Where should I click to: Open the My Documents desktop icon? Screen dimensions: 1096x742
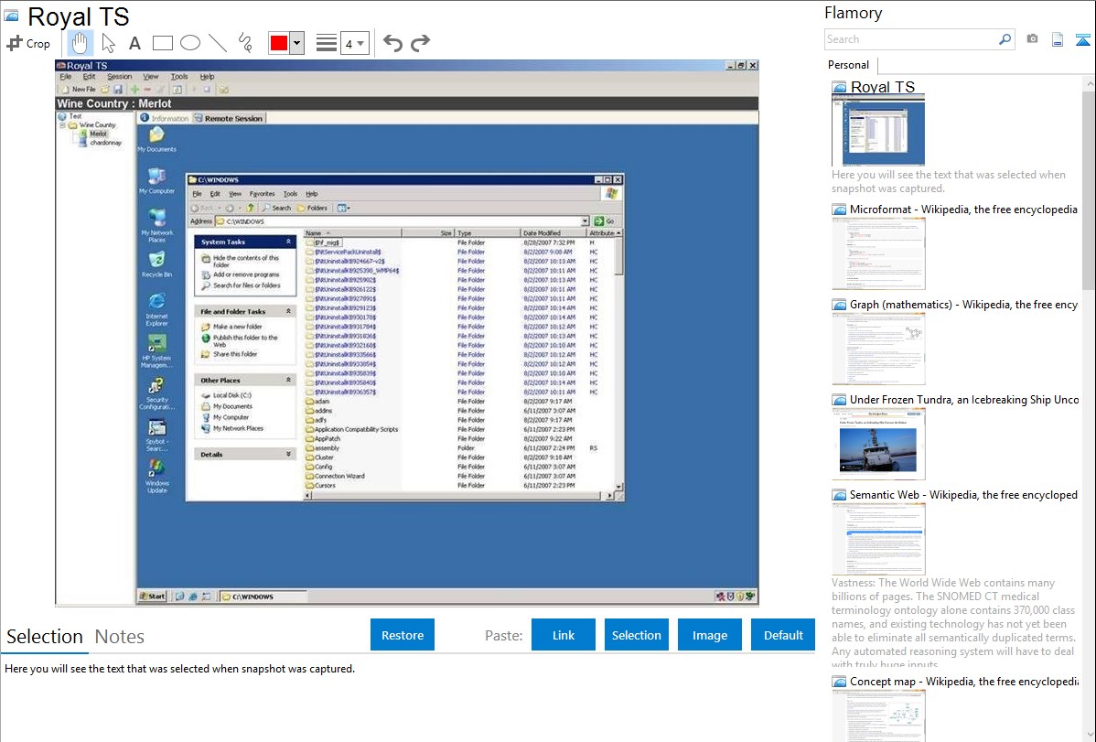156,139
